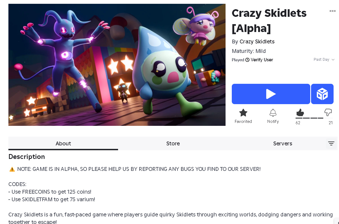Like the game with thumbs up

(300, 112)
